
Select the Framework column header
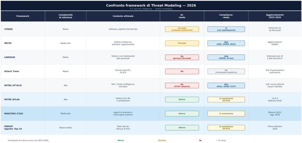pos(23,16)
